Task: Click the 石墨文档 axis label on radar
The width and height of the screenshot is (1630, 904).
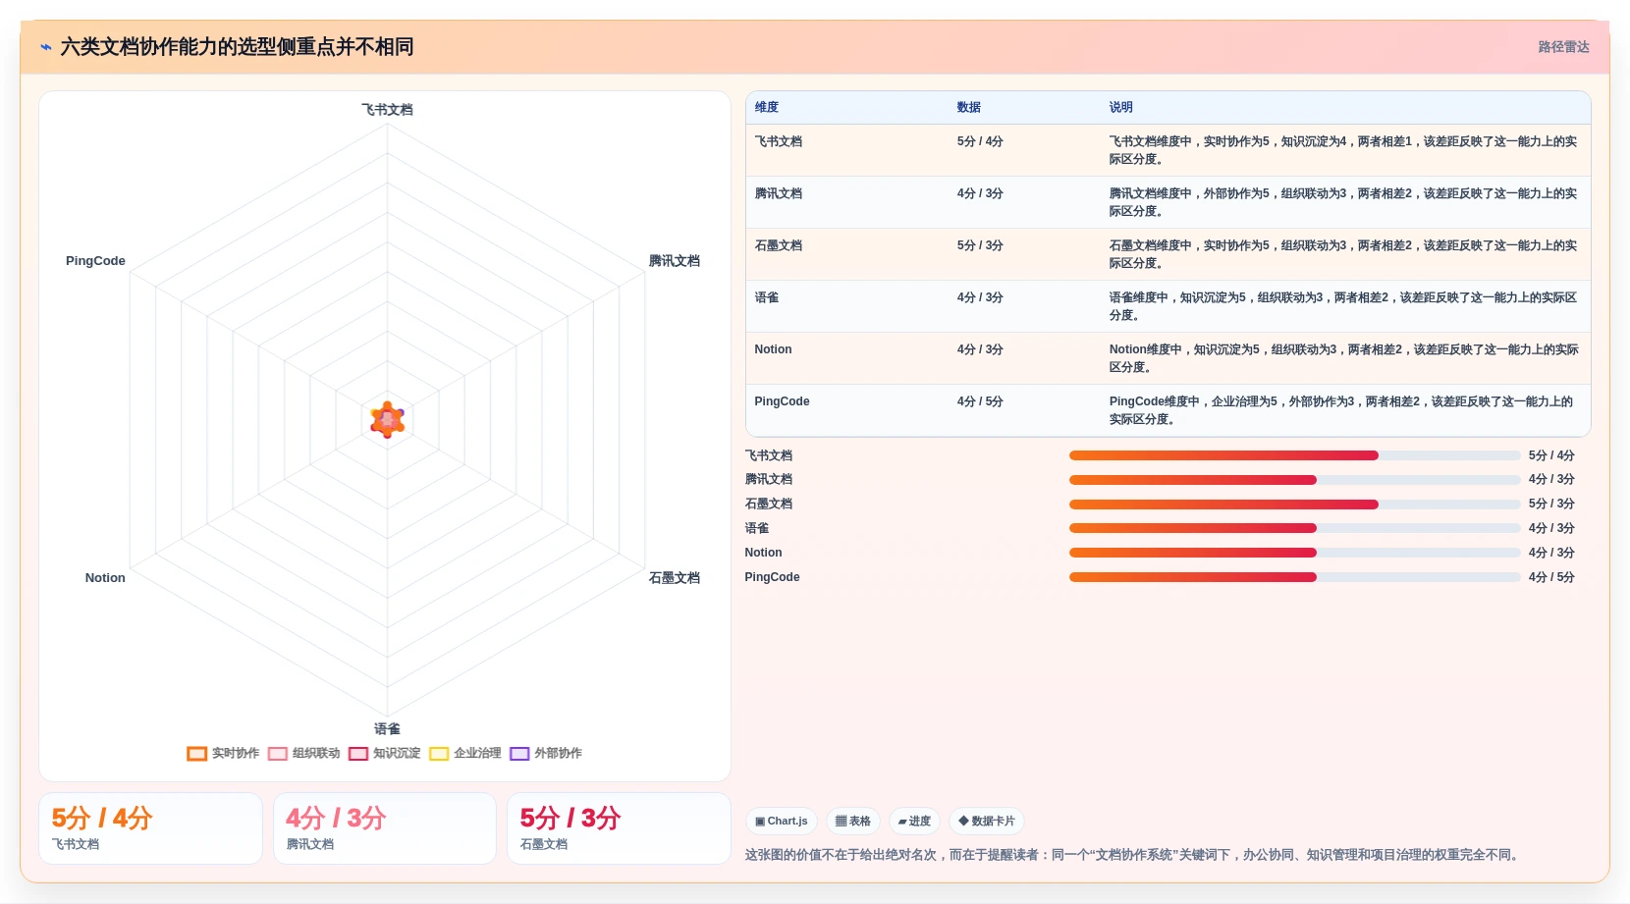Action: click(675, 578)
